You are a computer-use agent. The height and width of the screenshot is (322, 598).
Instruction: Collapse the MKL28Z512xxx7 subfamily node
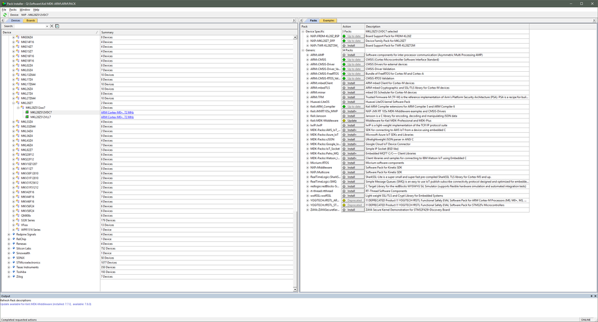tap(18, 108)
